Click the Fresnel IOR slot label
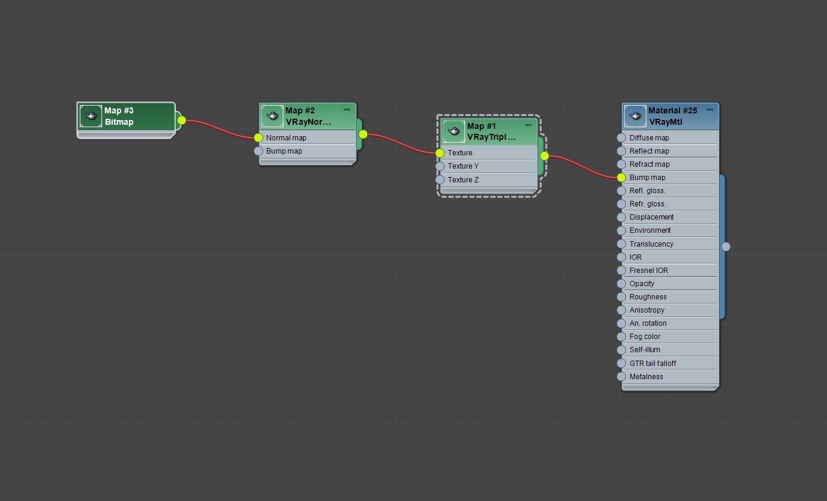 [x=649, y=271]
